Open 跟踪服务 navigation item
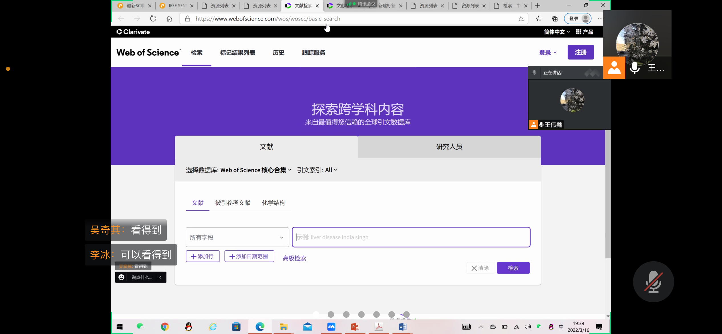The width and height of the screenshot is (722, 334). click(x=314, y=53)
